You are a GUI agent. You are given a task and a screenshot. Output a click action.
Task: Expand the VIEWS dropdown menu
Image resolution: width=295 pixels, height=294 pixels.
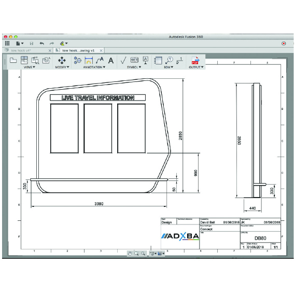pos(30,67)
